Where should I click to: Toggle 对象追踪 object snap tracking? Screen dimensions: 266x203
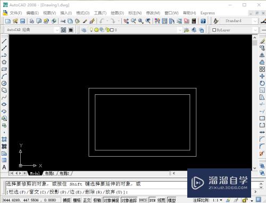click(x=129, y=200)
